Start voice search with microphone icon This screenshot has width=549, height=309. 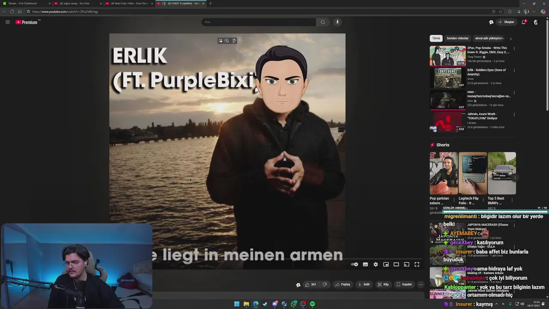click(338, 22)
